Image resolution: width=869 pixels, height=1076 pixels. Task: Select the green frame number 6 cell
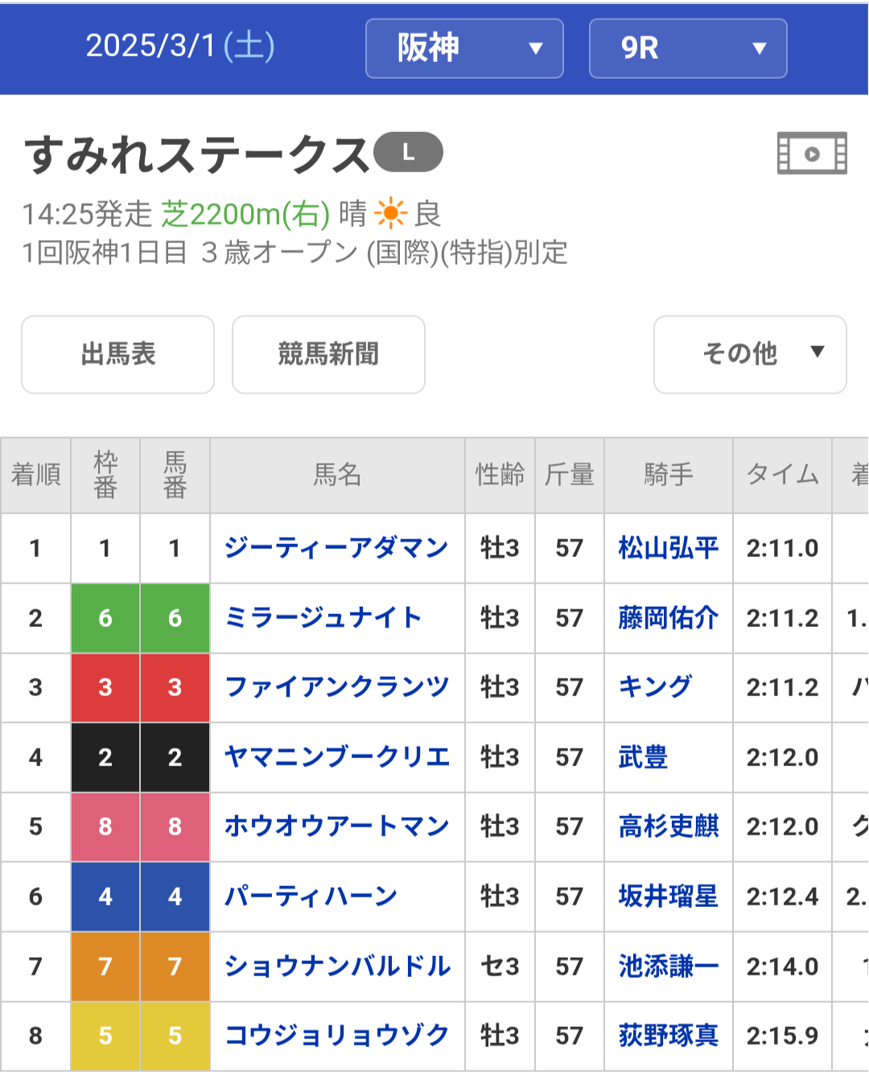click(x=105, y=618)
